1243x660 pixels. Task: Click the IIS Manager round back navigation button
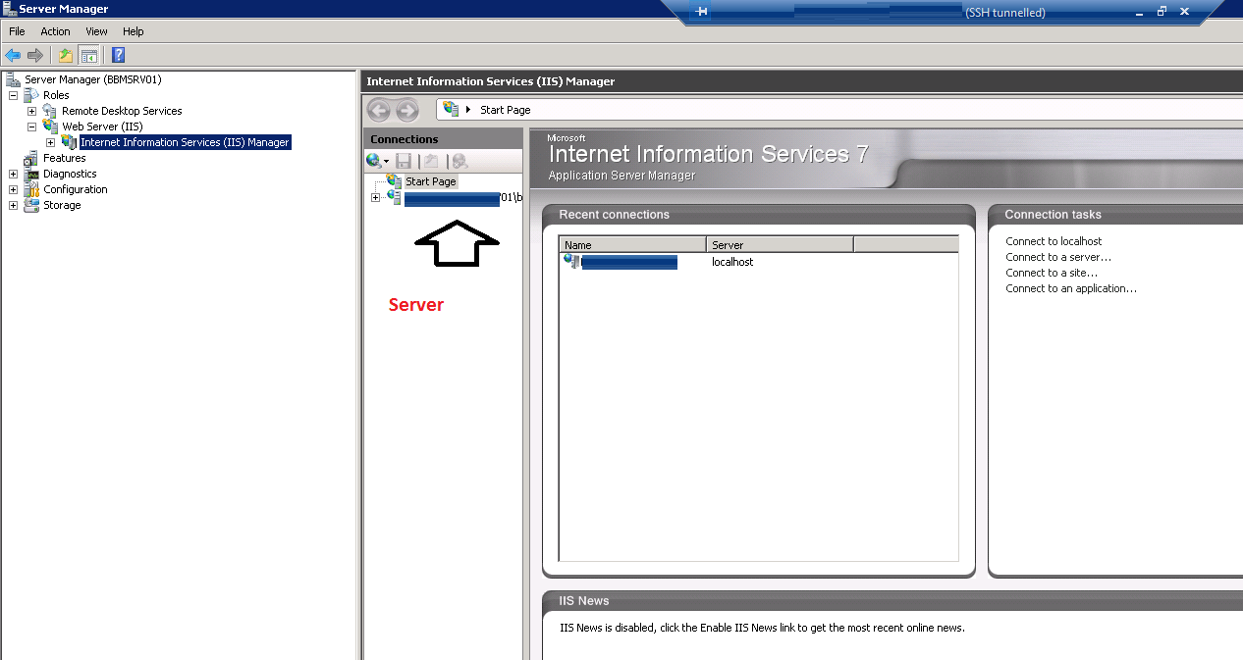click(379, 110)
